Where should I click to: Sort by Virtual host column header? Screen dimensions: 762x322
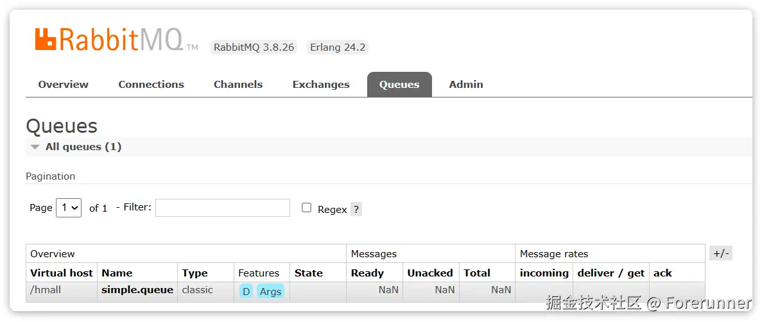62,273
